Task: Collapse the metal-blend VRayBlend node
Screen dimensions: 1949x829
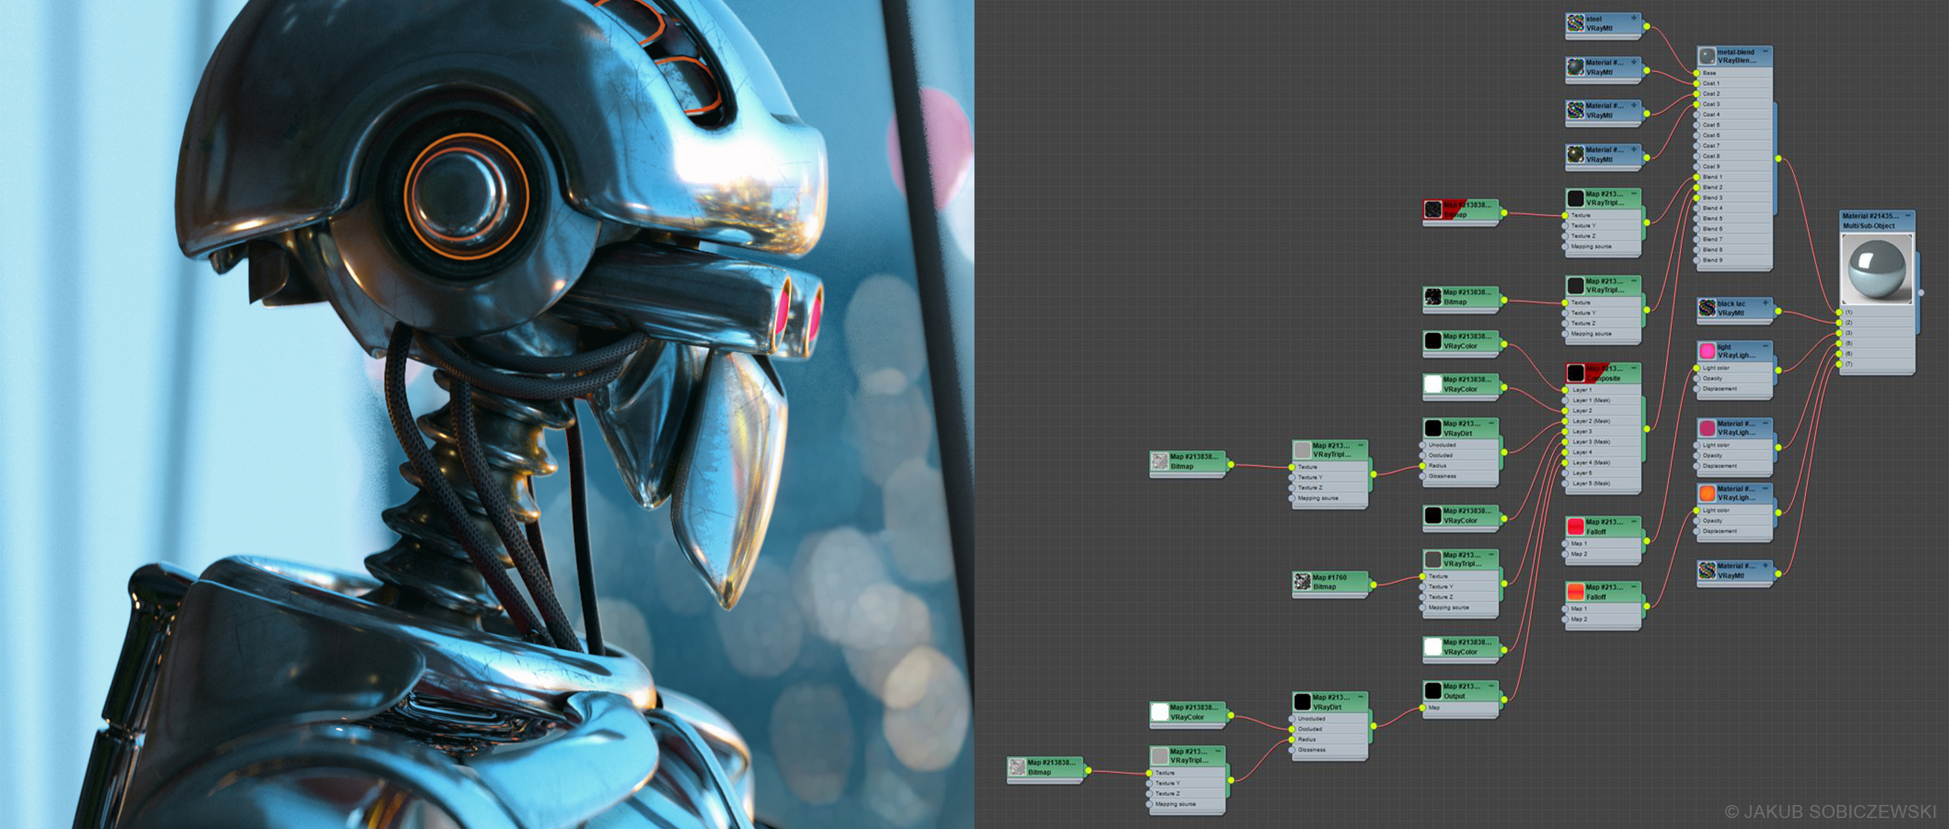Action: coord(1765,51)
